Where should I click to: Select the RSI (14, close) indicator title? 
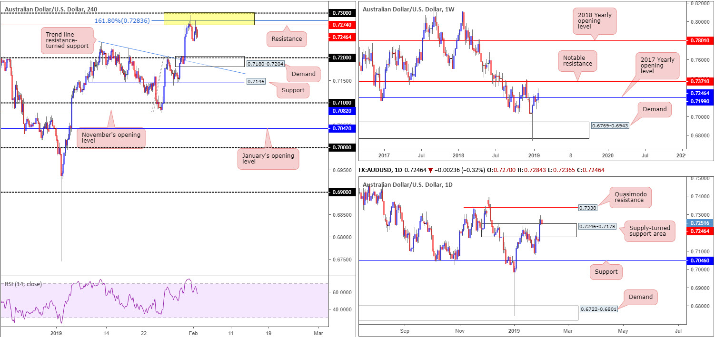click(23, 284)
